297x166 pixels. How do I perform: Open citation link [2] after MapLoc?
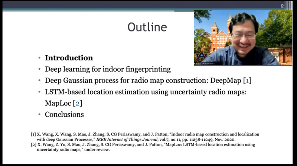[77, 103]
